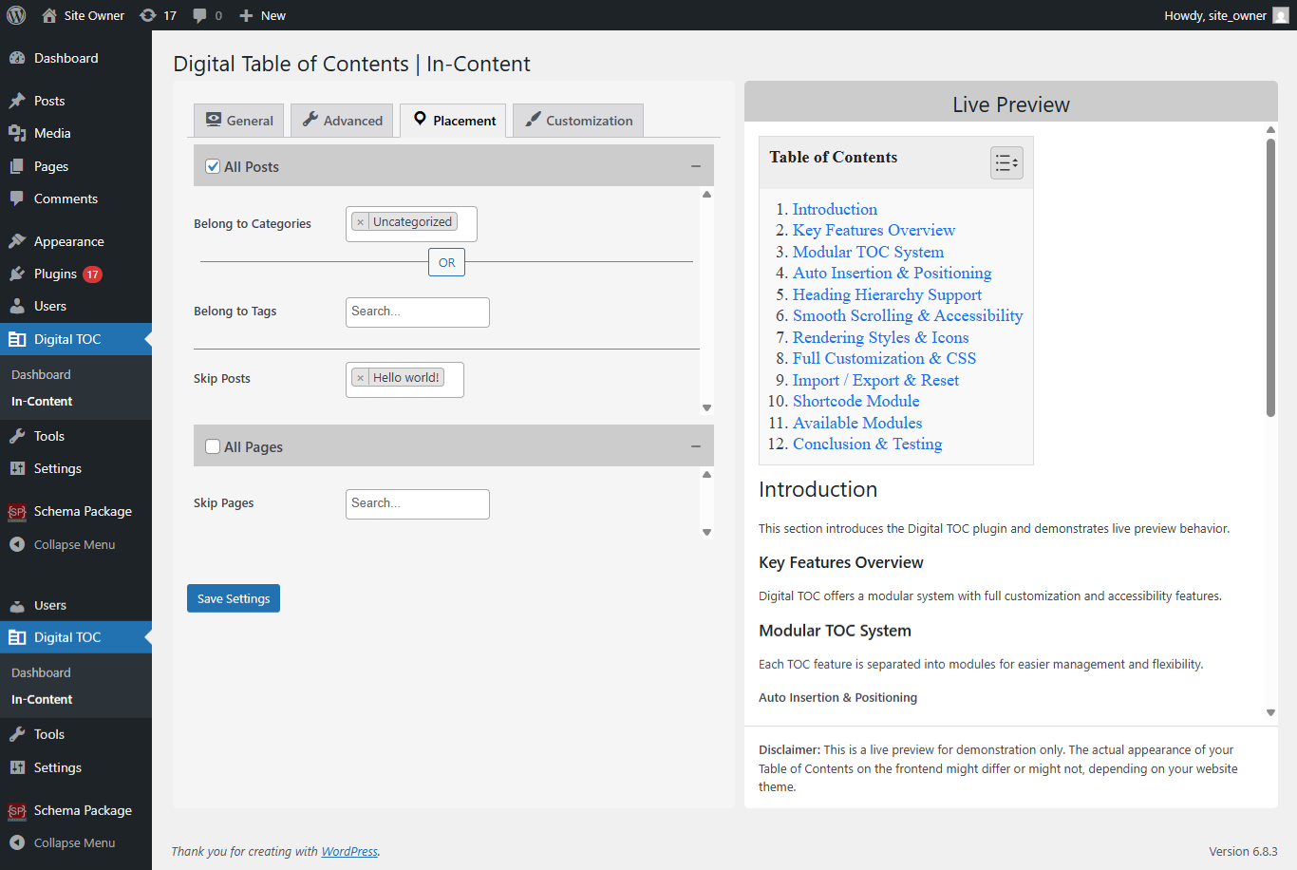Screen dimensions: 1297x870
Task: Uncheck the All Posts checkbox
Action: (x=214, y=166)
